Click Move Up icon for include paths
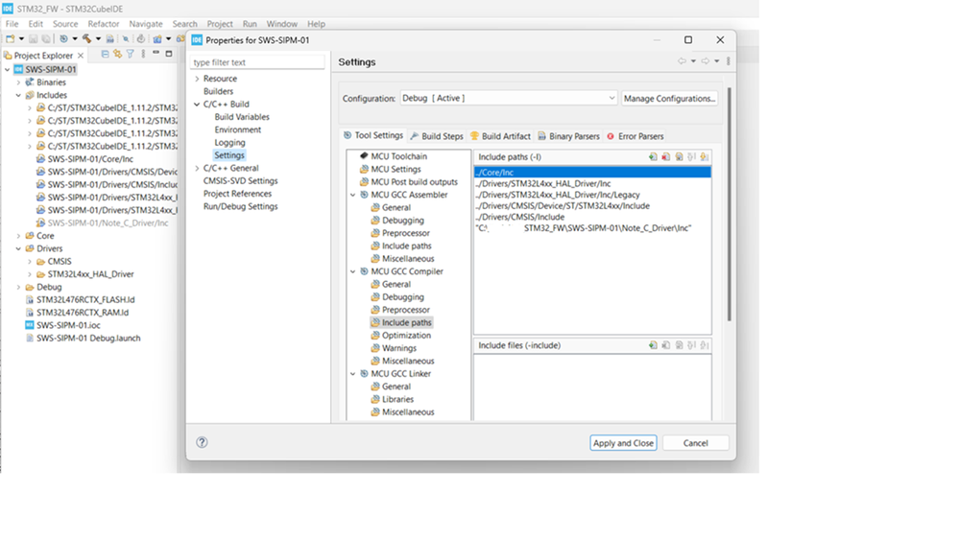The width and height of the screenshot is (959, 539). click(692, 157)
